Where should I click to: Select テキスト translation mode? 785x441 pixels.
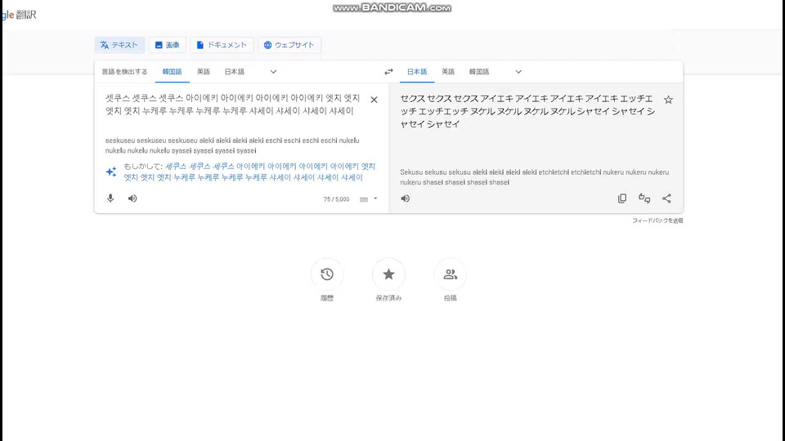pyautogui.click(x=119, y=45)
